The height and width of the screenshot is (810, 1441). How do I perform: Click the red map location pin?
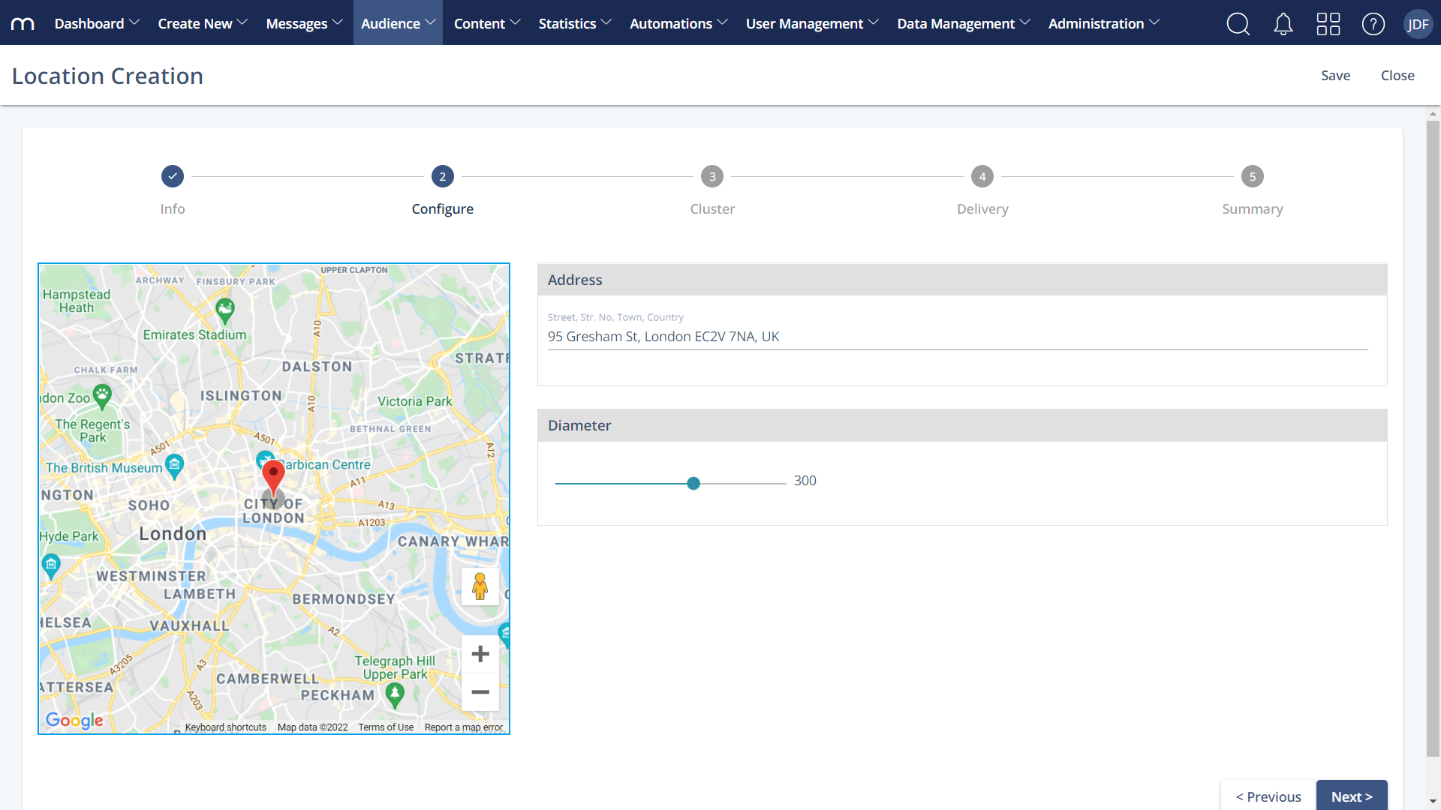tap(273, 478)
